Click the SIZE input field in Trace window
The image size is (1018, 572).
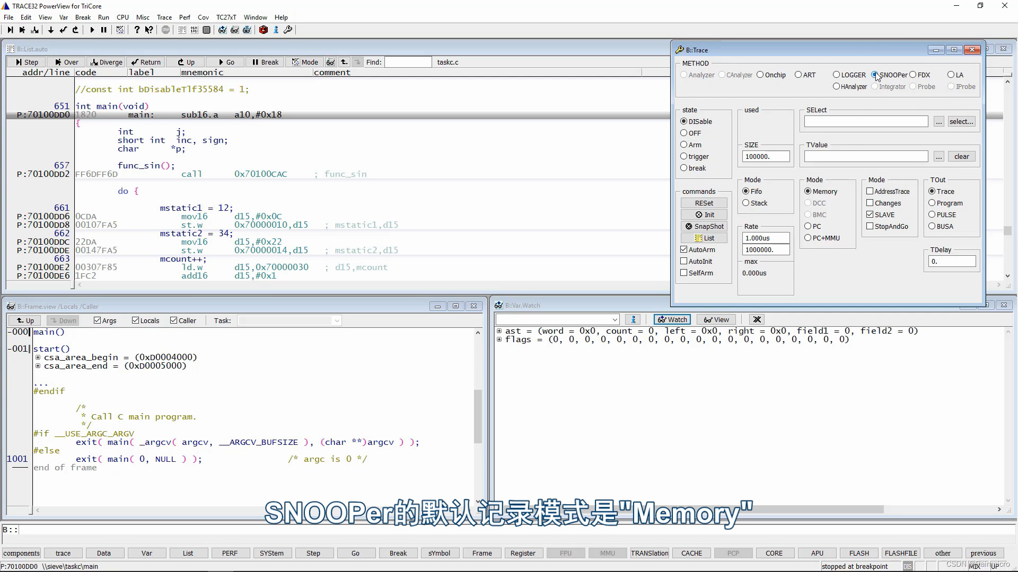(766, 156)
